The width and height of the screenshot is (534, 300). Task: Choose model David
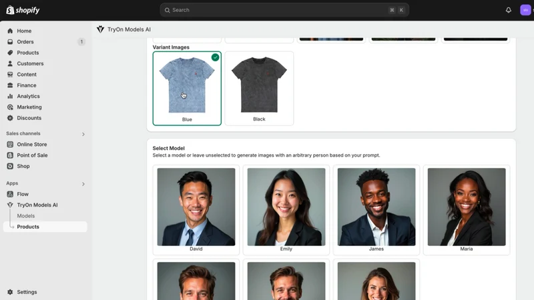pos(196,210)
